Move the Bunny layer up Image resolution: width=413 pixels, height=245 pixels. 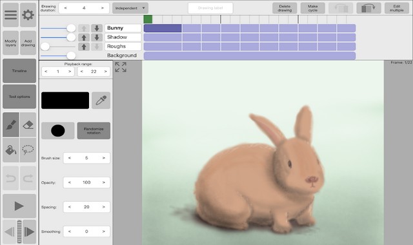pos(84,28)
